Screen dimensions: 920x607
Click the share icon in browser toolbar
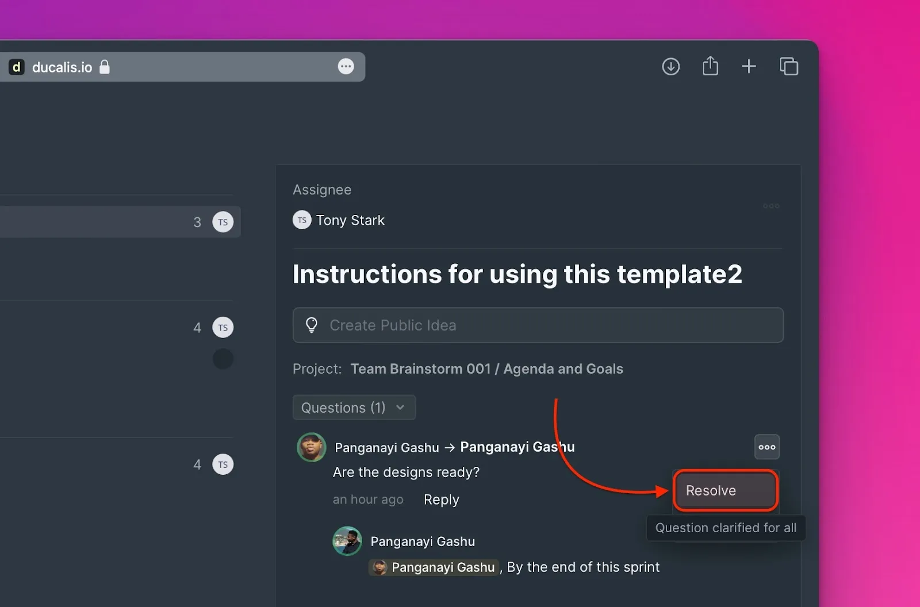point(710,66)
